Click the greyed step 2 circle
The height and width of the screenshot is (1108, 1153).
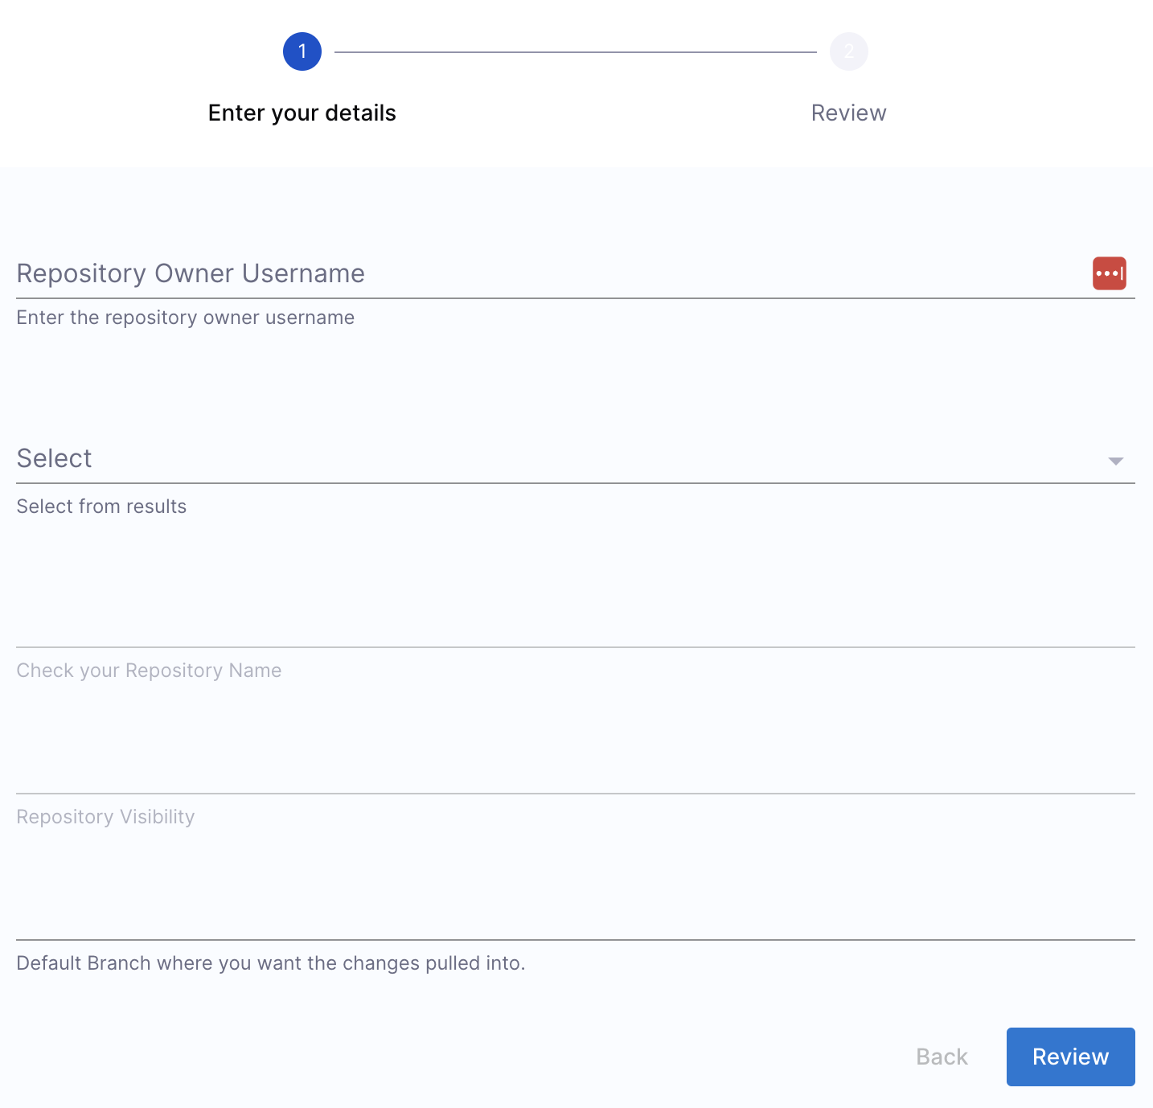848,51
